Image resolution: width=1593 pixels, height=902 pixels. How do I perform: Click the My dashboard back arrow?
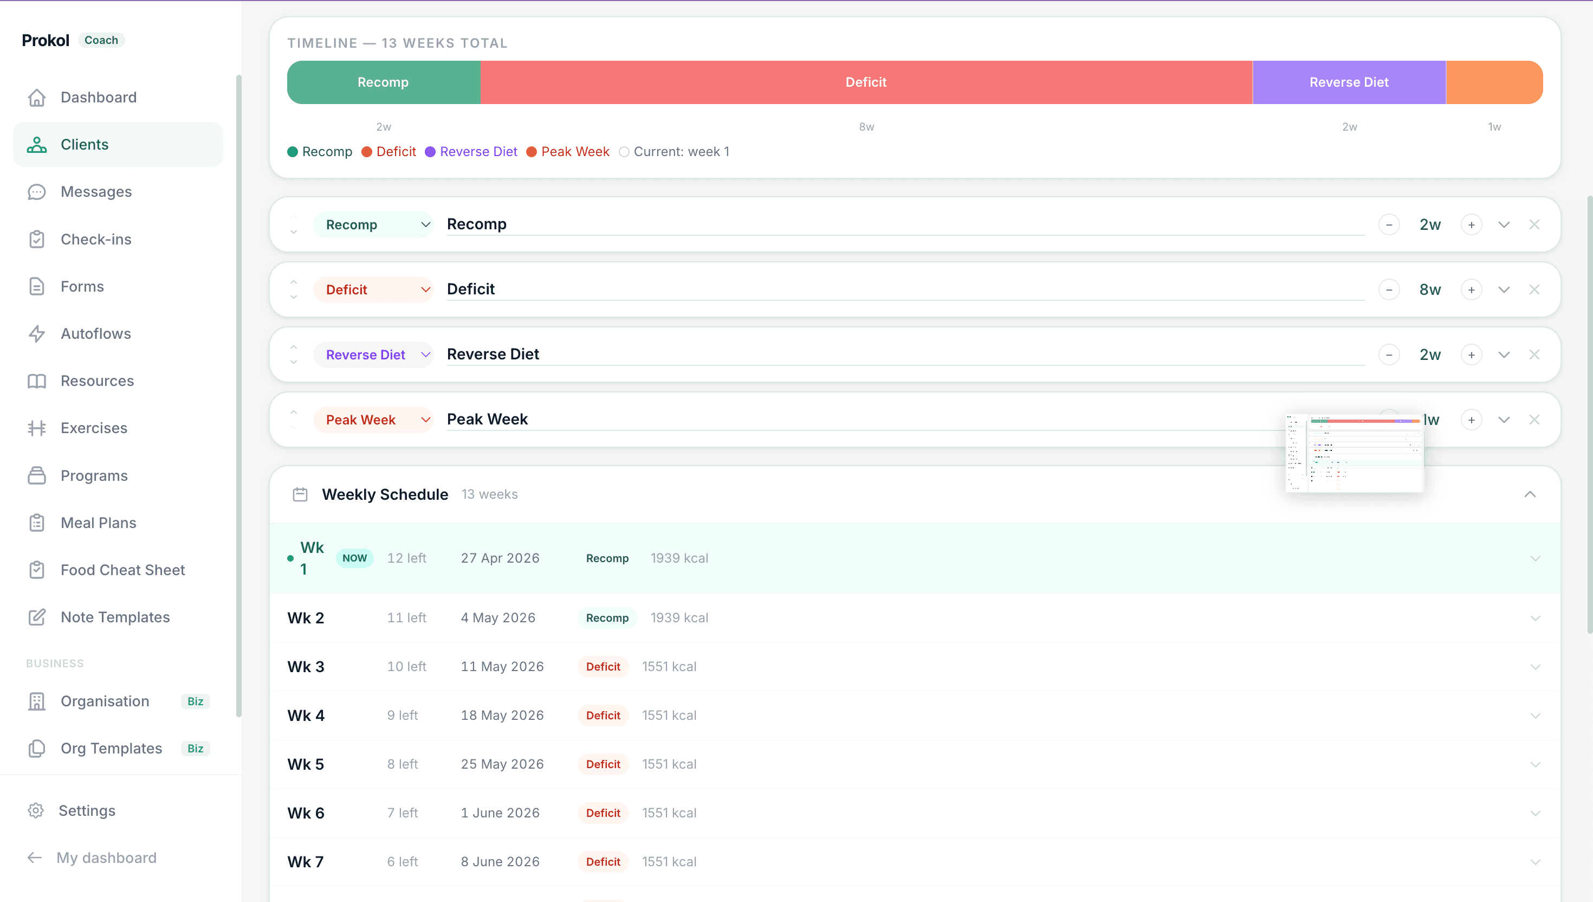pos(35,858)
